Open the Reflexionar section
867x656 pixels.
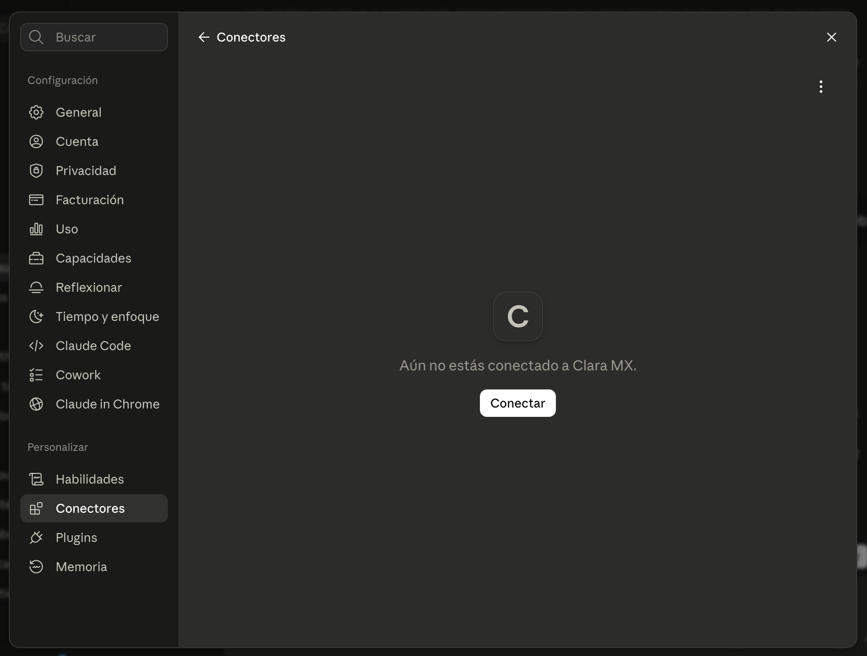point(94,287)
